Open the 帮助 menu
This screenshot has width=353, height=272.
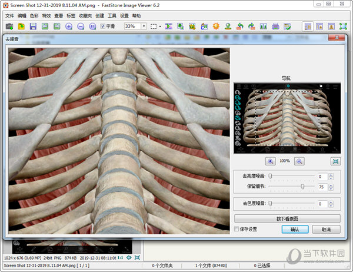pyautogui.click(x=136, y=15)
